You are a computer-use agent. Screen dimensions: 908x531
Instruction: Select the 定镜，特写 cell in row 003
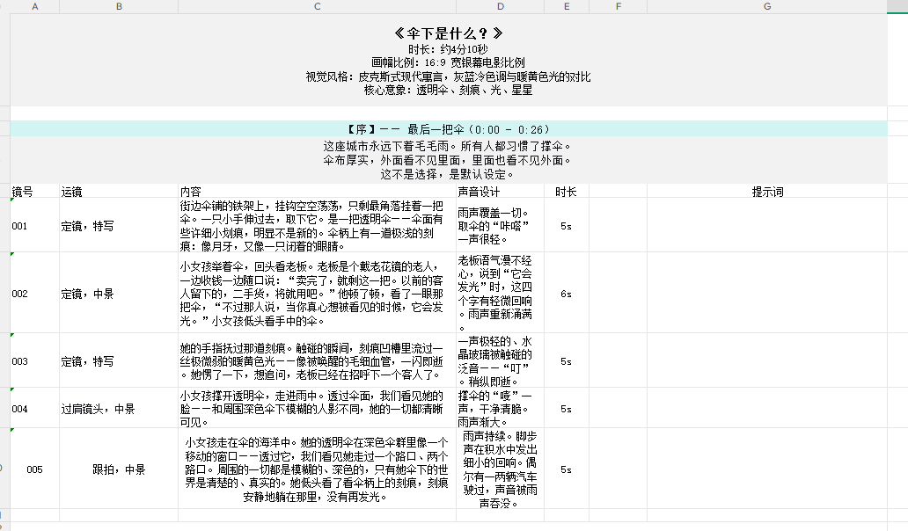(x=119, y=361)
